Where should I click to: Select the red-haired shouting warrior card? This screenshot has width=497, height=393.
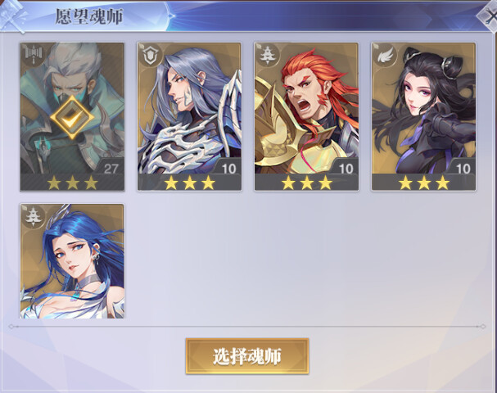click(x=306, y=116)
